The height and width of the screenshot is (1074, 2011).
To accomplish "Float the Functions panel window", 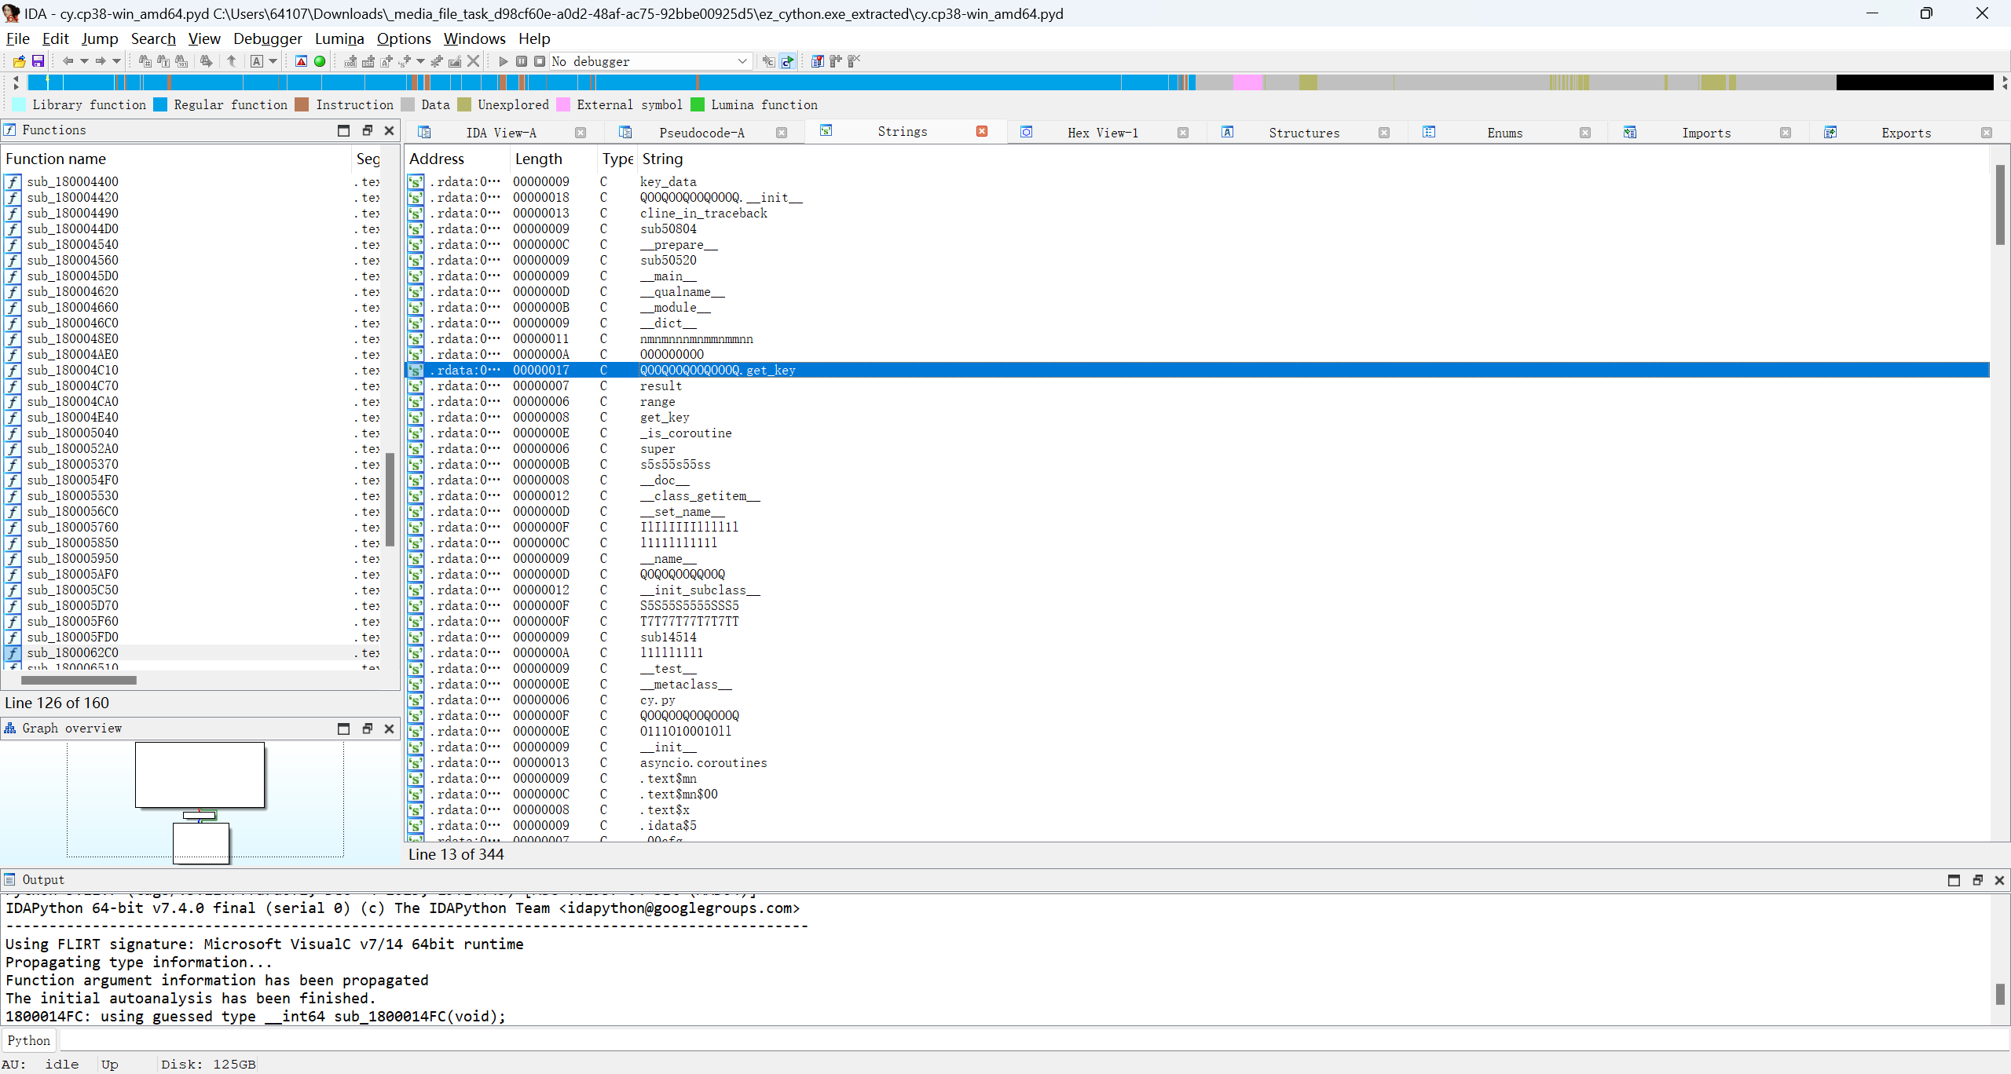I will pos(367,130).
